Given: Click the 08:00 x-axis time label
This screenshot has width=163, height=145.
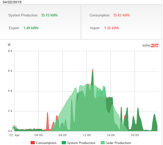Looking at the screenshot, I should [63, 136].
